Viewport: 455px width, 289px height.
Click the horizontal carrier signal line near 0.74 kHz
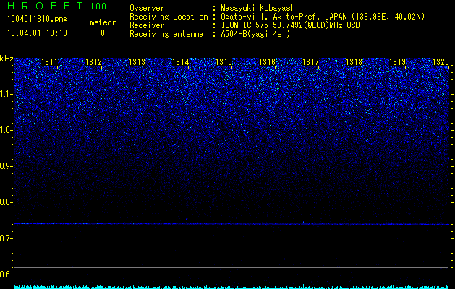pyautogui.click(x=231, y=224)
